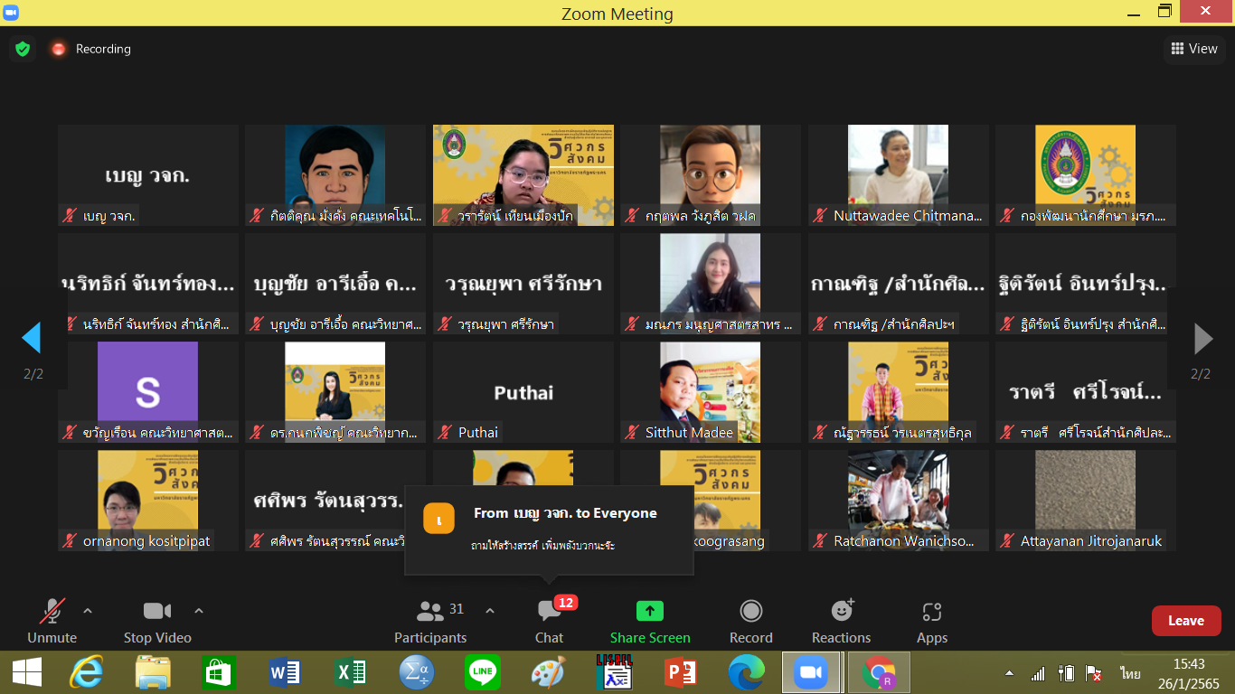Image resolution: width=1235 pixels, height=694 pixels.
Task: Click the network signal tray icon
Action: (x=1038, y=673)
